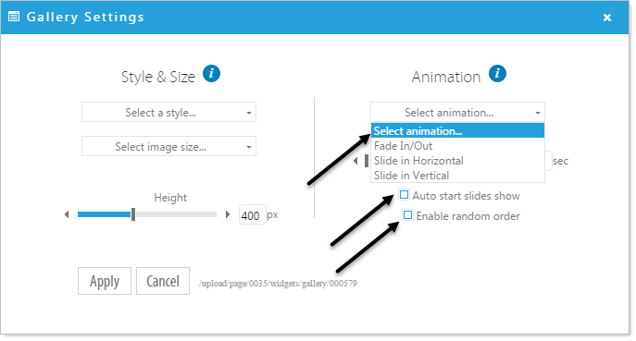Image resolution: width=636 pixels, height=341 pixels.
Task: Close the Gallery Settings dialog
Action: (x=606, y=18)
